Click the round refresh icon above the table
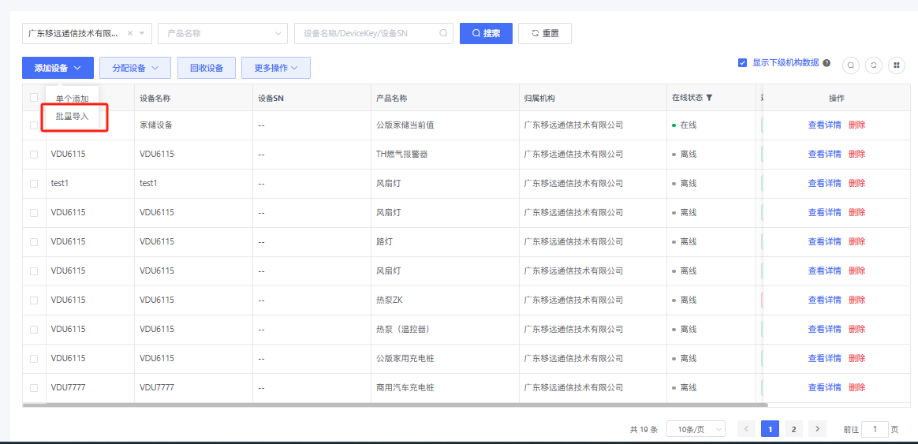 (873, 65)
